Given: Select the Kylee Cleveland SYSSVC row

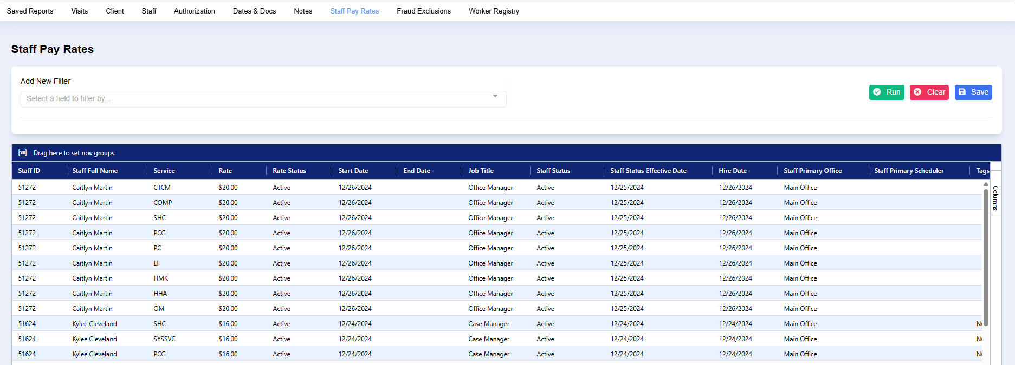Looking at the screenshot, I should (496, 339).
